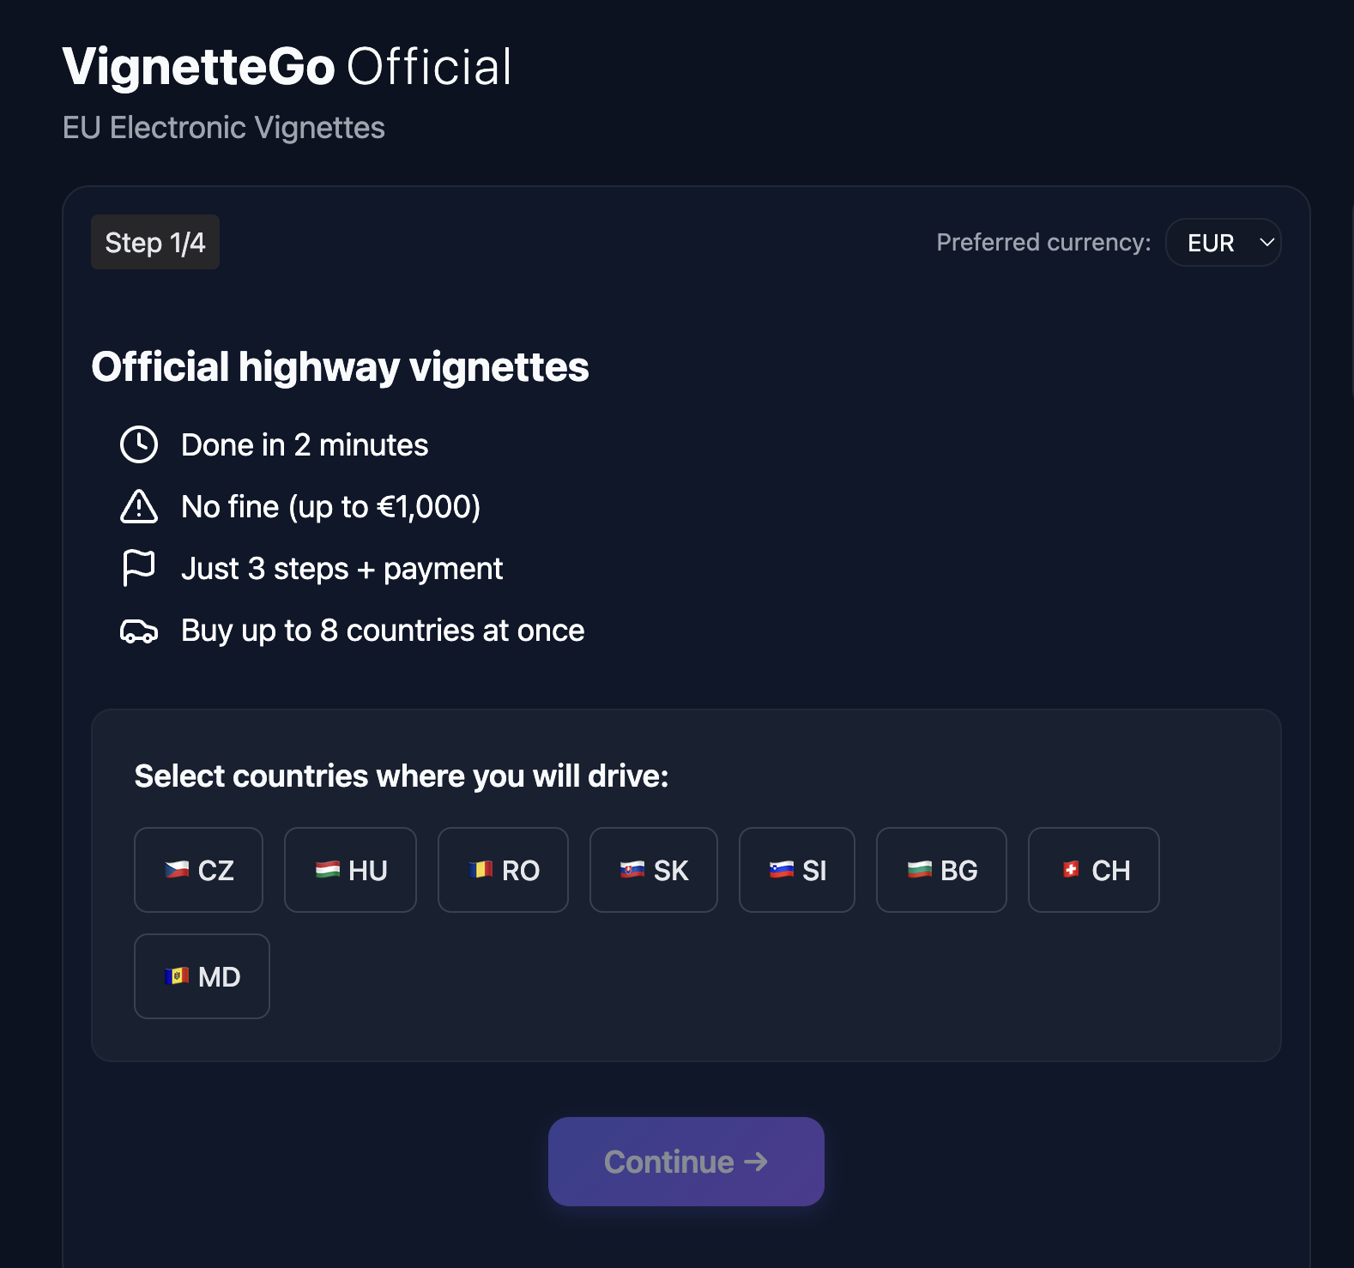Click the Czech flag icon
The image size is (1354, 1268).
pos(177,870)
